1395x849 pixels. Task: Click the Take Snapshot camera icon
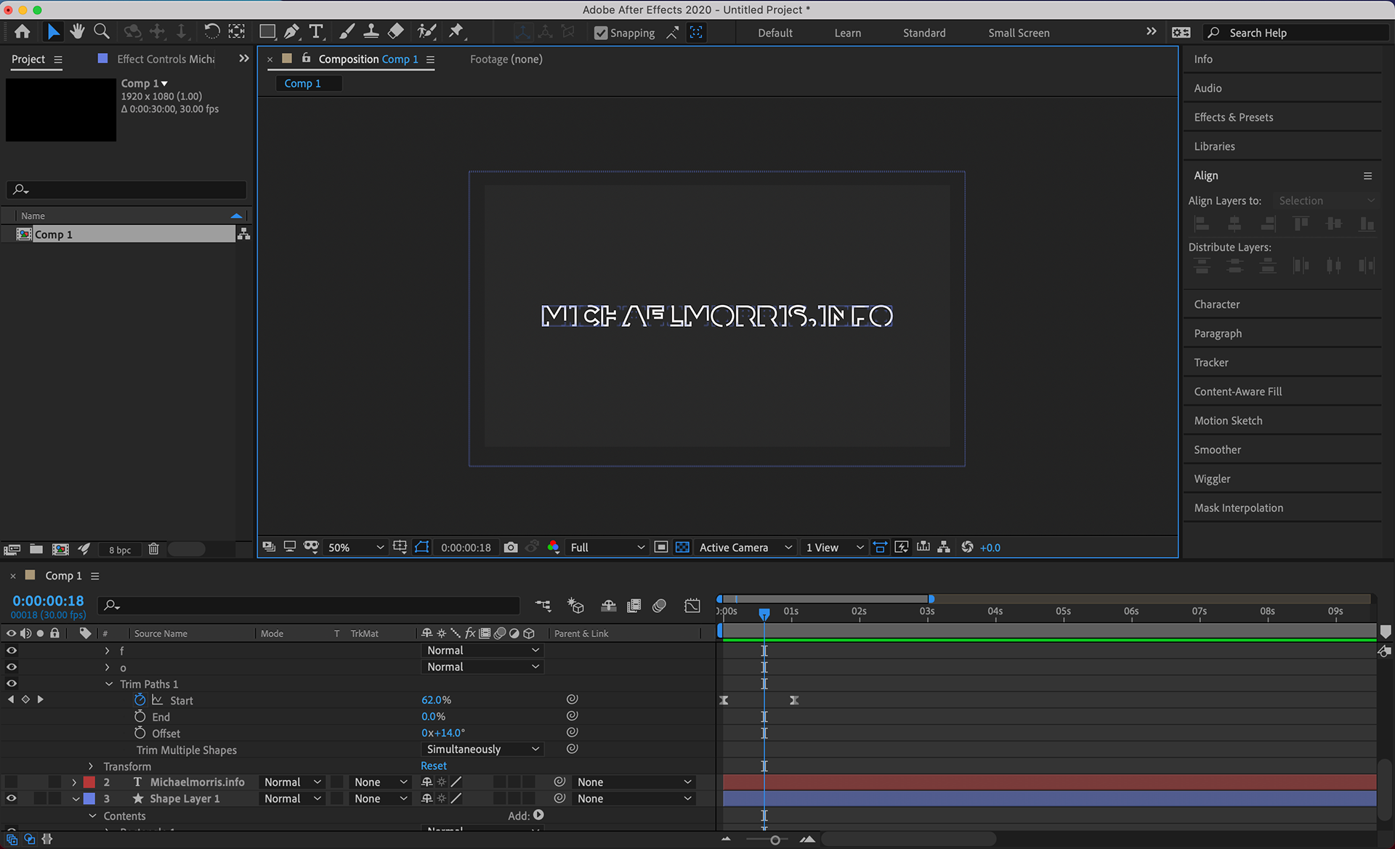point(511,548)
